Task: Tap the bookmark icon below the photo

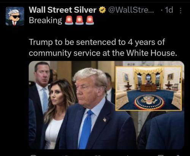Action: pyautogui.click(x=160, y=155)
